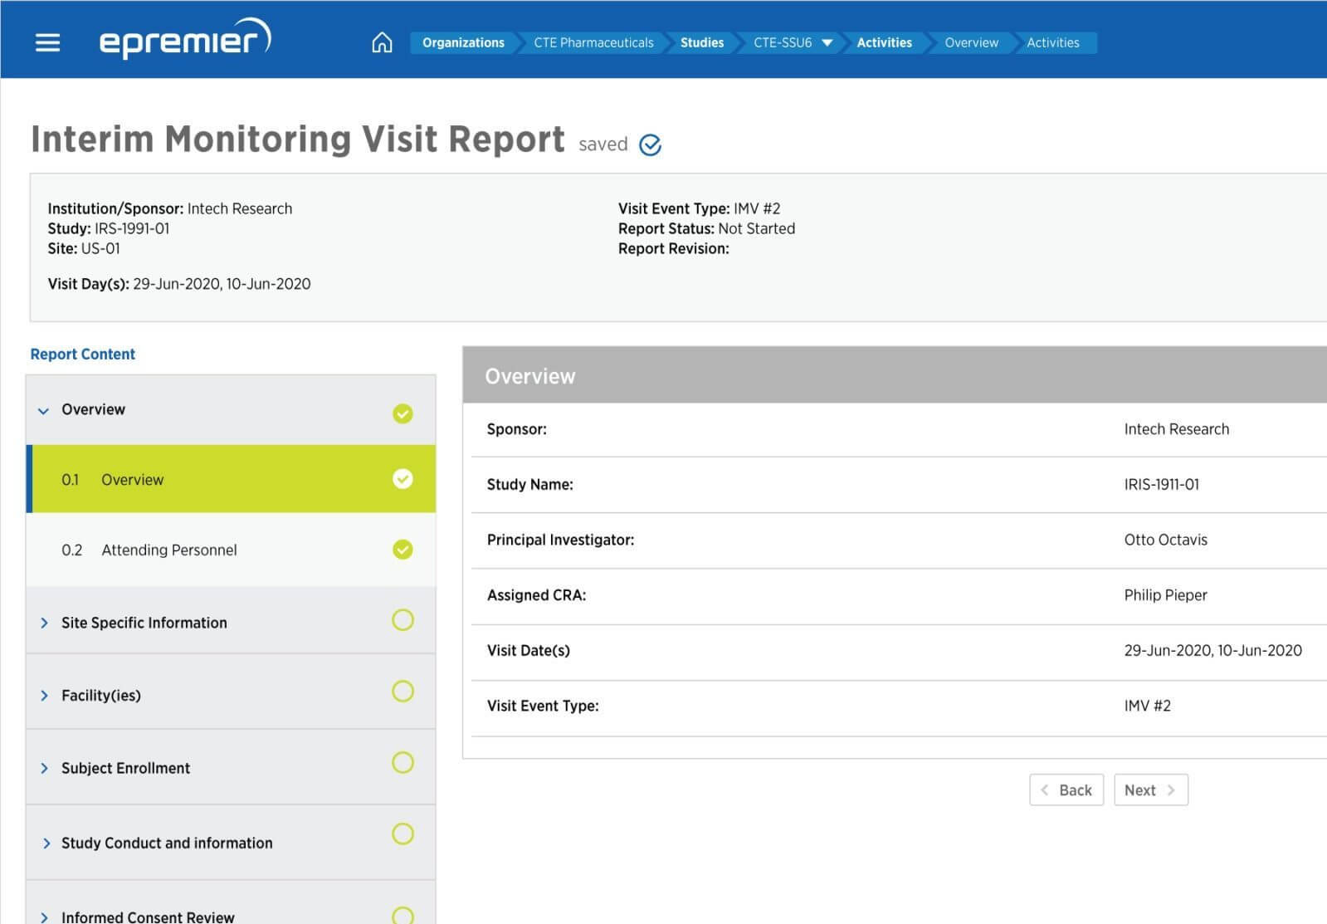Click the Interim Monitoring Visit Report title

tap(298, 139)
